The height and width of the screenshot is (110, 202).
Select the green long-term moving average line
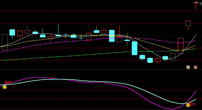(x=77, y=55)
